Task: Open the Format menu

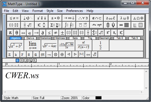Action: pyautogui.click(x=38, y=11)
